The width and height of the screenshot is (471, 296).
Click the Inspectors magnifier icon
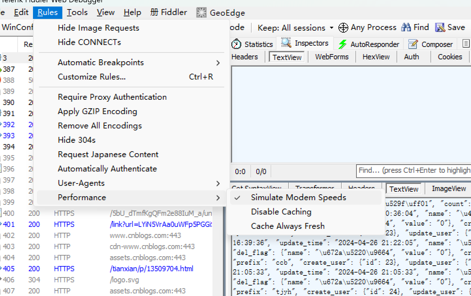click(286, 43)
